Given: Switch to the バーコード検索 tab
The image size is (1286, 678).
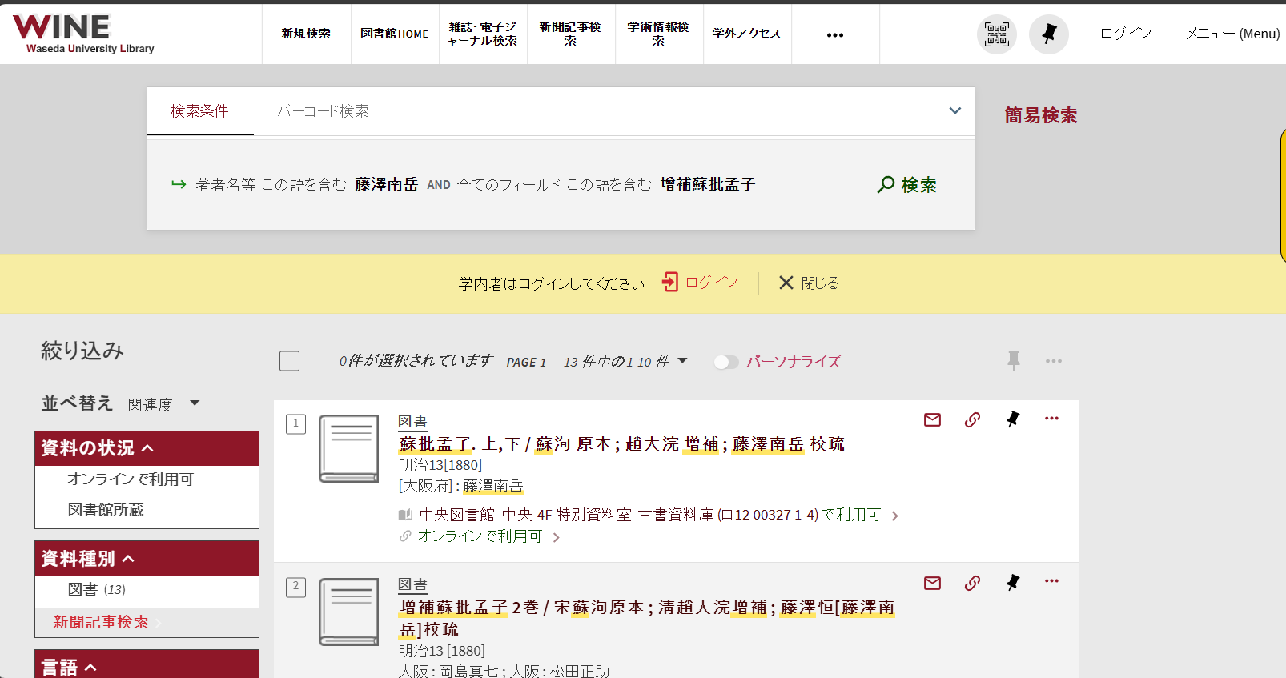Looking at the screenshot, I should (323, 111).
